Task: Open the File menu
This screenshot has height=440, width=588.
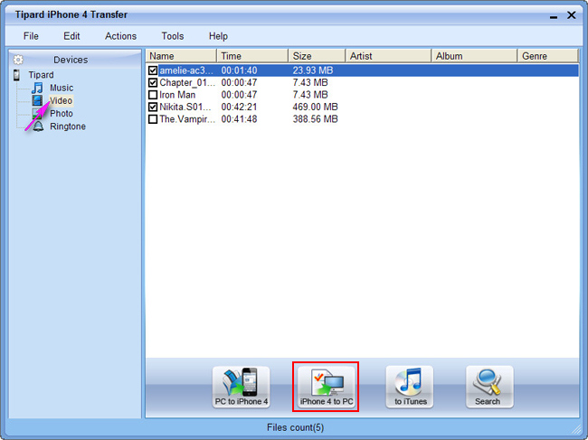Action: (x=31, y=36)
